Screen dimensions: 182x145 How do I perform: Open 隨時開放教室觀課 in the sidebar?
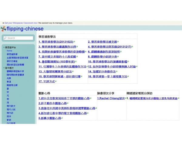coord(15,75)
